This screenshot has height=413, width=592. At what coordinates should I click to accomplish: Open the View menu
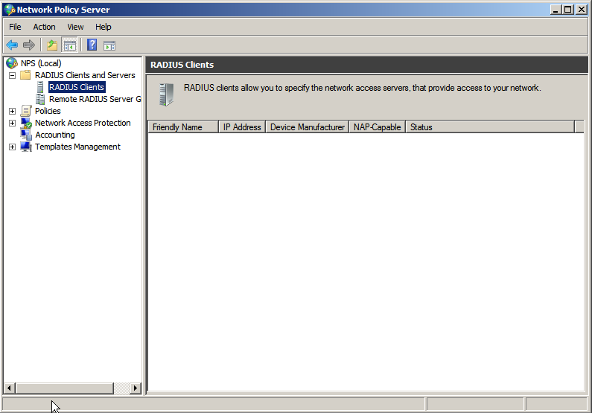point(75,27)
